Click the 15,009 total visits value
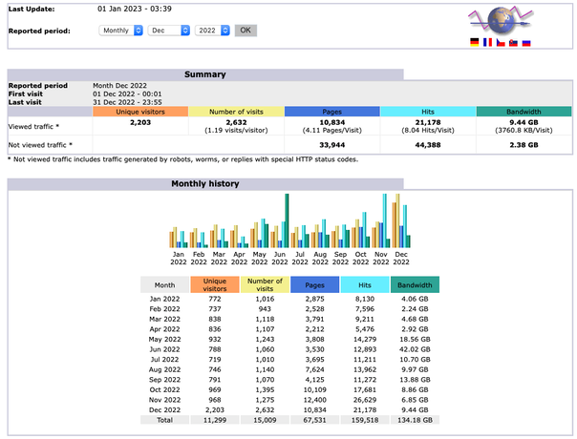The image size is (577, 439). point(265,420)
